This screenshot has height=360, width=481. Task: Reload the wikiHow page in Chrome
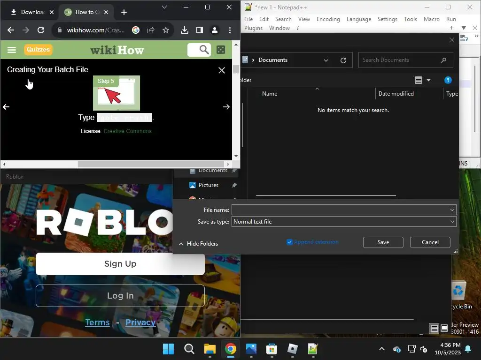click(x=41, y=30)
